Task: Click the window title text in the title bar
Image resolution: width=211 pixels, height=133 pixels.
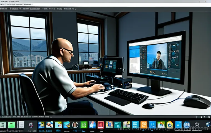Action: [x=11, y=2]
